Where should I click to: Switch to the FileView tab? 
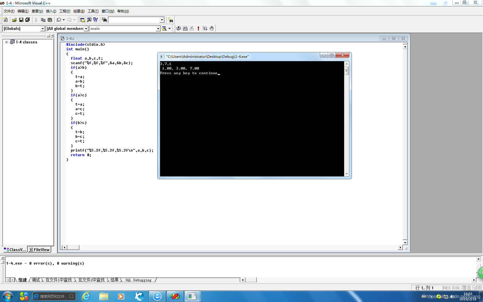pyautogui.click(x=39, y=249)
